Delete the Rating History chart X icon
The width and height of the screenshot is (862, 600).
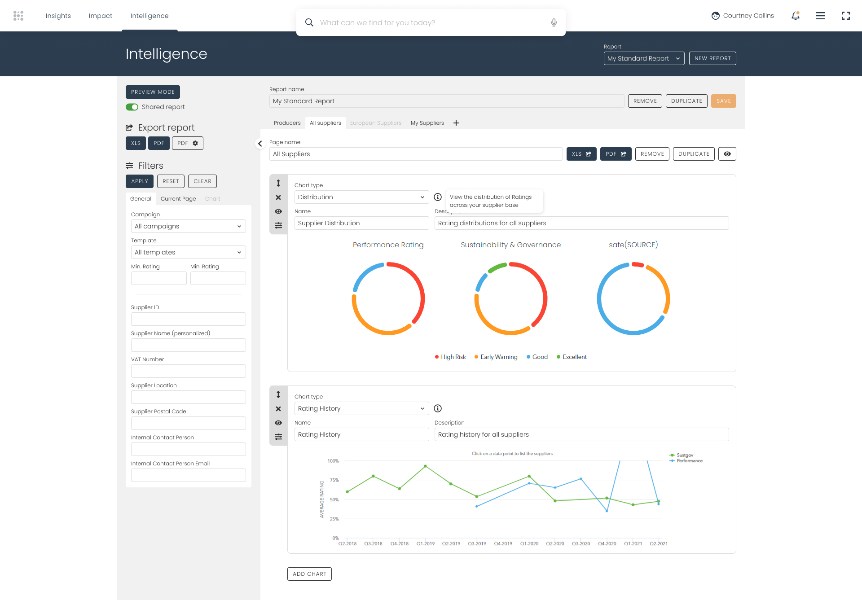point(278,409)
